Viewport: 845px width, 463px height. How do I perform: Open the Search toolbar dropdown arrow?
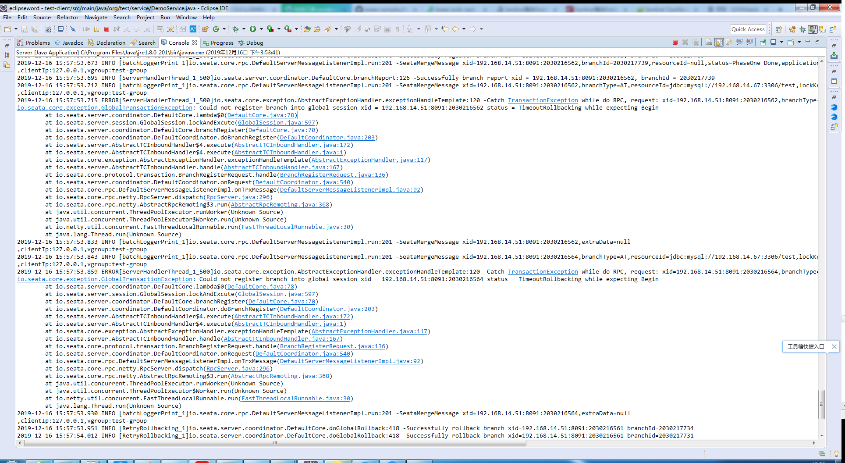pyautogui.click(x=336, y=29)
